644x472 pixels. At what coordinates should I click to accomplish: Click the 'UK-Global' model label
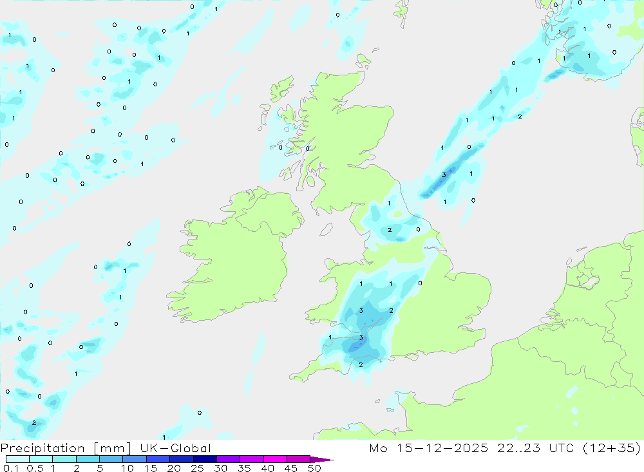[175, 448]
